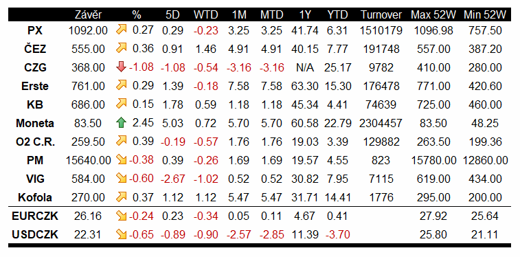Viewport: 520px width, 257px height.
Task: Click PM closing value 15640.00
Action: (x=88, y=161)
